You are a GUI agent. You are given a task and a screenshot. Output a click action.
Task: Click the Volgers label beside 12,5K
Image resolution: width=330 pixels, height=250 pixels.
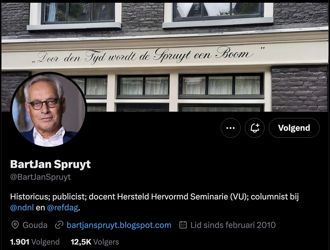(106, 242)
